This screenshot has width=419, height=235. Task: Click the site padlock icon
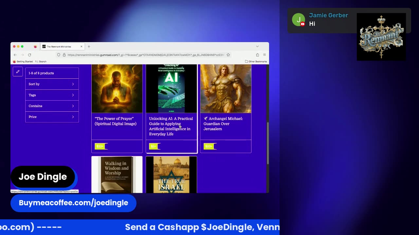(64, 55)
